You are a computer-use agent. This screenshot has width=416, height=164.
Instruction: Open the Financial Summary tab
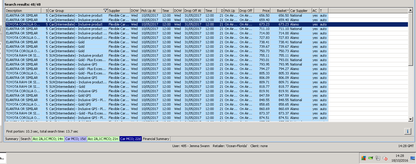(156, 139)
